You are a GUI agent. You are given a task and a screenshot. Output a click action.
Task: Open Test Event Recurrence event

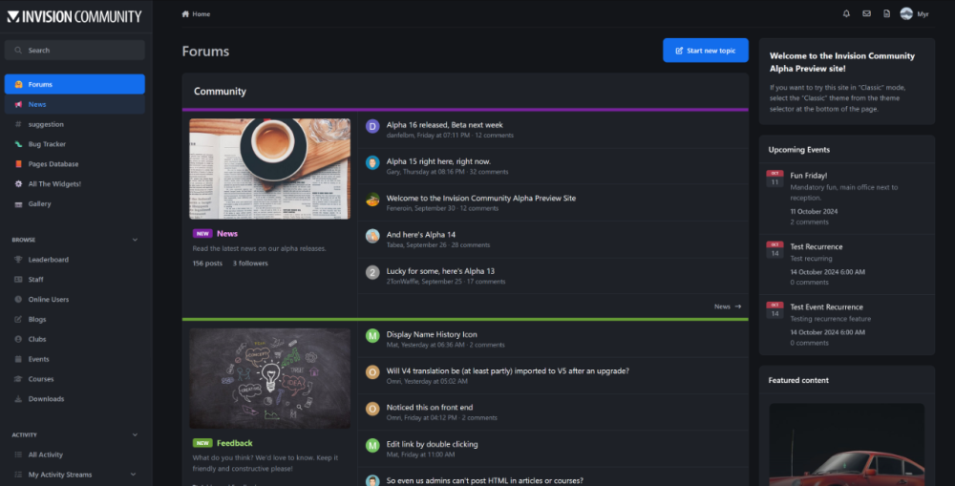click(826, 306)
